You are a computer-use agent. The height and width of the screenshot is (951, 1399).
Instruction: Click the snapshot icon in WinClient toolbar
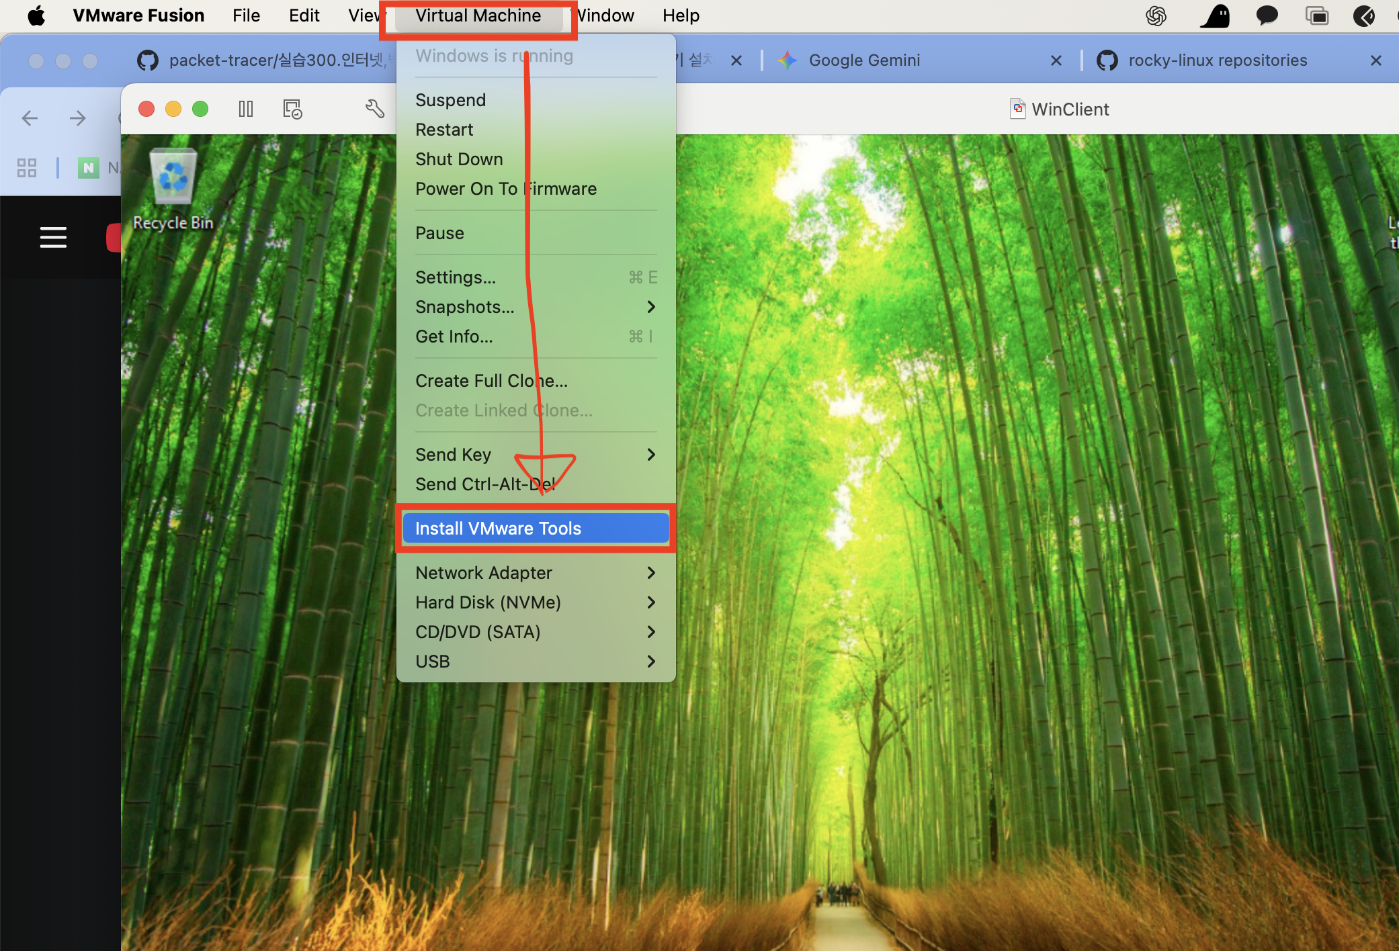[292, 109]
